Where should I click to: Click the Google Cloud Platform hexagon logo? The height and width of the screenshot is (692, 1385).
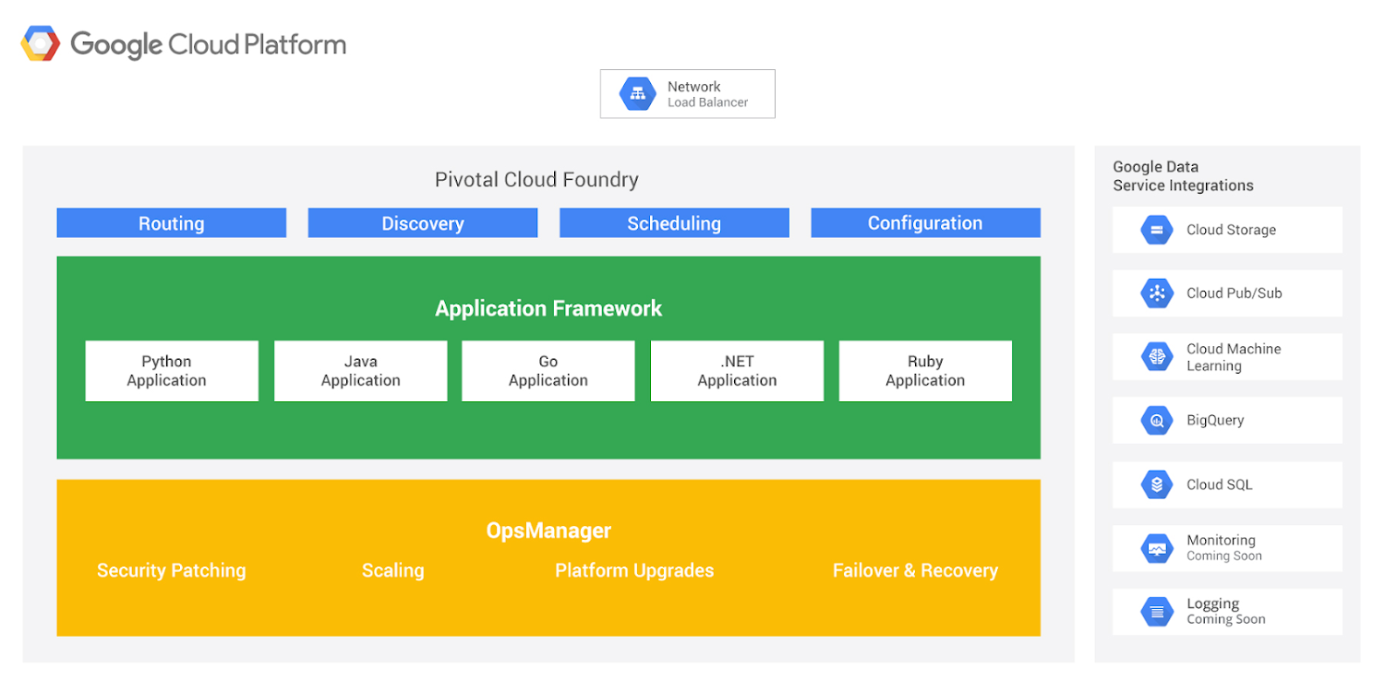click(x=41, y=43)
